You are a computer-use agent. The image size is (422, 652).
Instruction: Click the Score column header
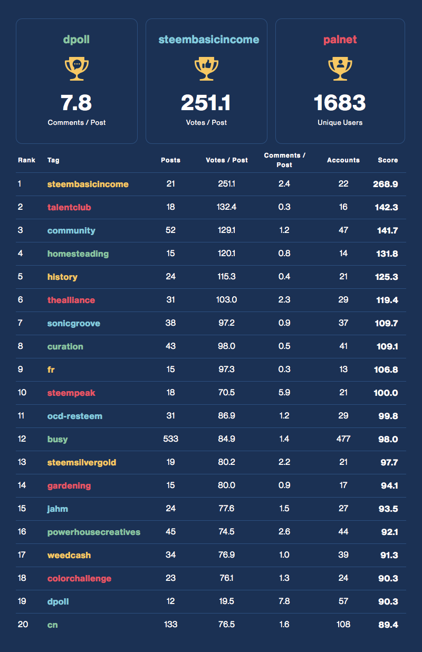388,160
